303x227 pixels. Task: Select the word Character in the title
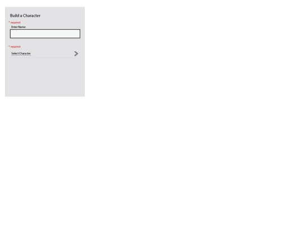pyautogui.click(x=31, y=16)
